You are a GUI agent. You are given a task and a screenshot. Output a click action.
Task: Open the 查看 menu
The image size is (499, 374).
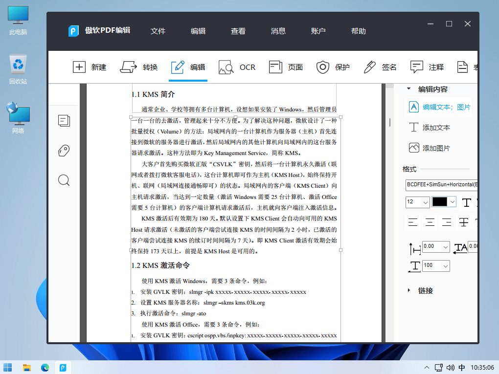point(238,31)
